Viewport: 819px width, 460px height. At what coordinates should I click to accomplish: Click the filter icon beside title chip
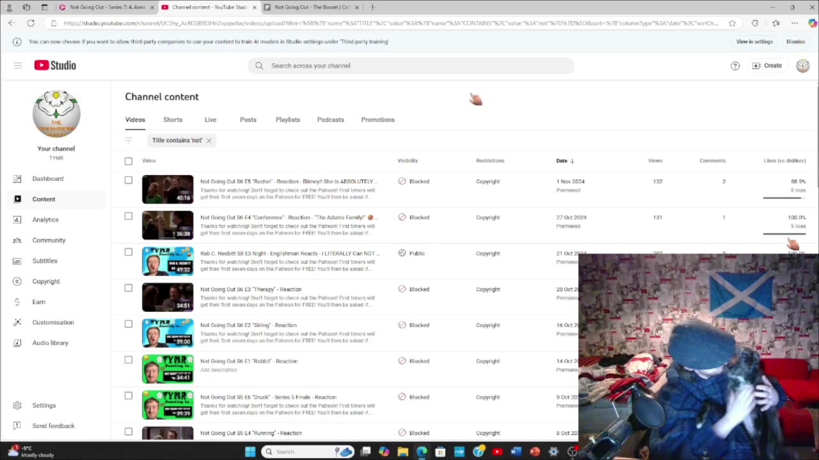point(129,141)
